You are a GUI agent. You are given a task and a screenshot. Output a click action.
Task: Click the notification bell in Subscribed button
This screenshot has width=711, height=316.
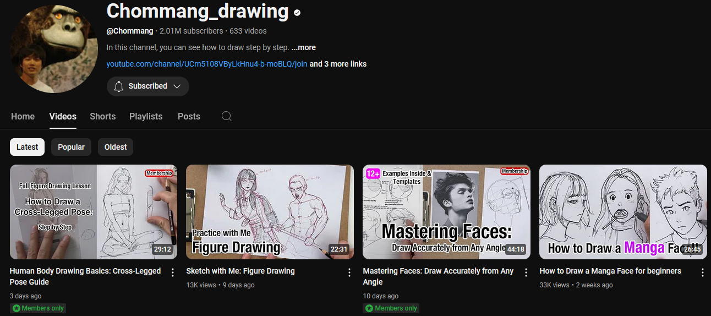tap(119, 86)
